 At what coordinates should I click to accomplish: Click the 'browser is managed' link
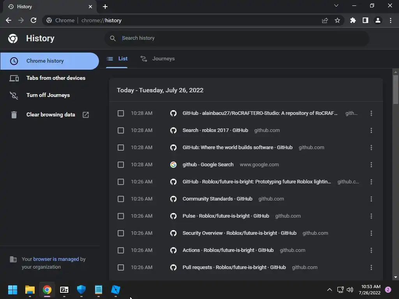click(56, 259)
